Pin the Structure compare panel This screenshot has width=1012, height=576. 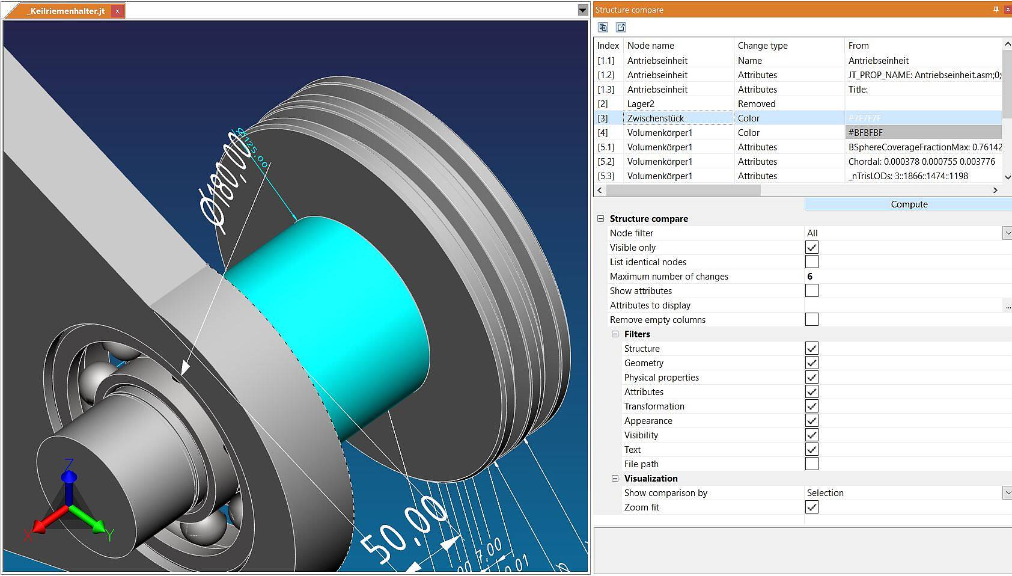[x=996, y=10]
